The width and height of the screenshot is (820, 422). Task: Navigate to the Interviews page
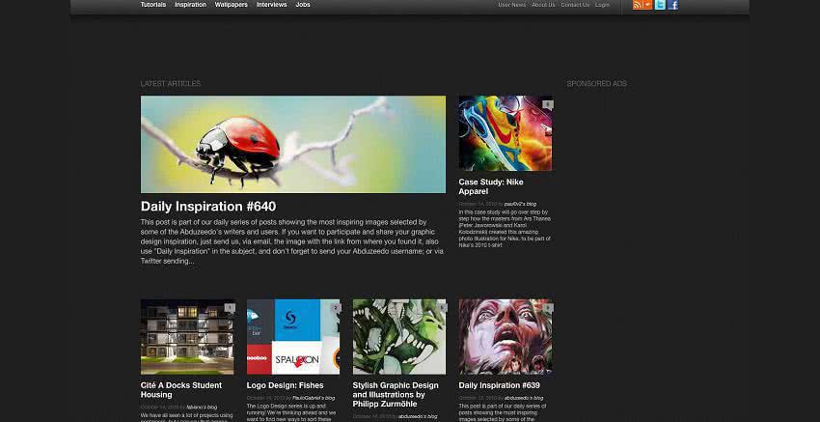click(271, 5)
